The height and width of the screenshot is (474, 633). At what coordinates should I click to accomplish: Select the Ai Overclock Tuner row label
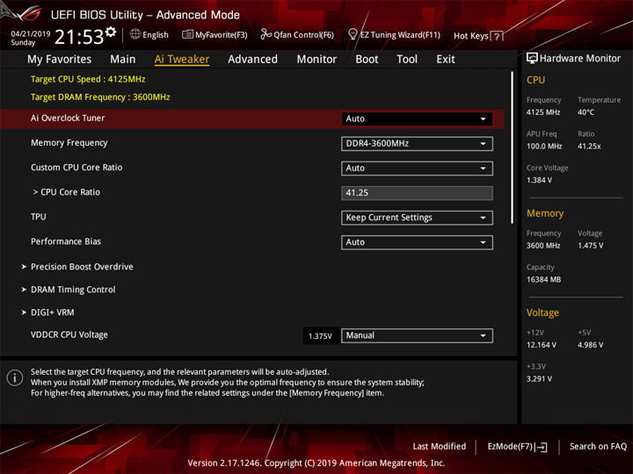point(68,118)
